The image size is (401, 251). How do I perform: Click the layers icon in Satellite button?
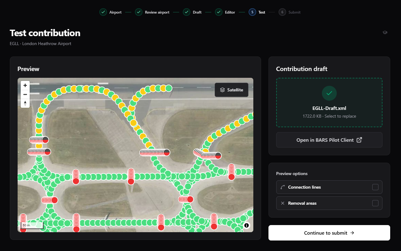tap(222, 90)
